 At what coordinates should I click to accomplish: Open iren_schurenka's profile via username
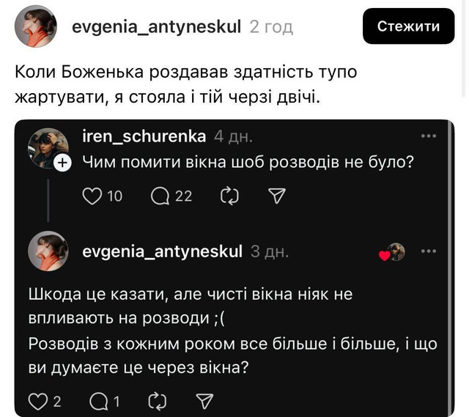point(144,137)
